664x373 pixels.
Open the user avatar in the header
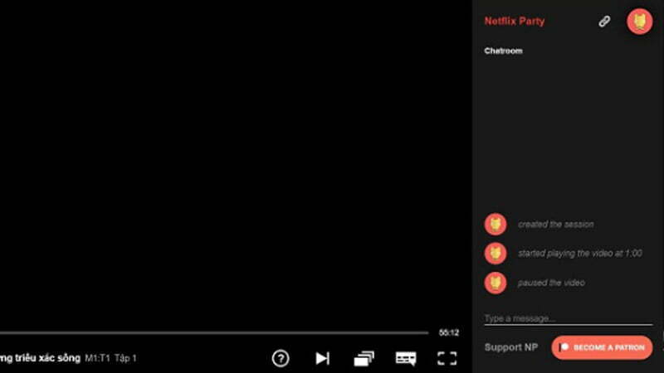click(639, 22)
